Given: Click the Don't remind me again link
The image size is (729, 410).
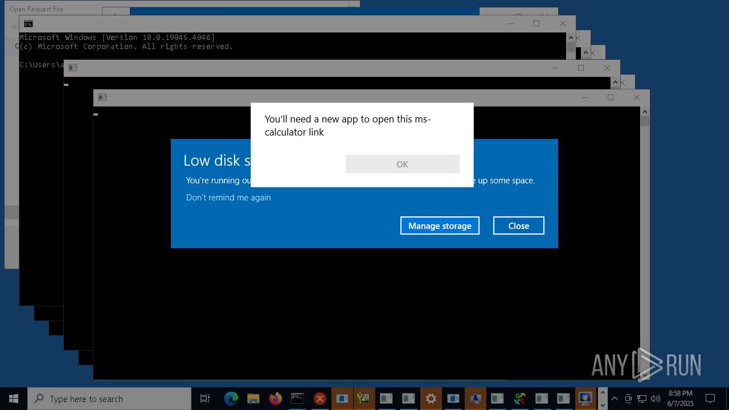Looking at the screenshot, I should coord(228,198).
